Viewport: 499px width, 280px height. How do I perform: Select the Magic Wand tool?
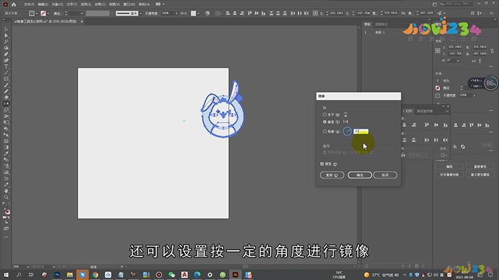click(x=6, y=42)
